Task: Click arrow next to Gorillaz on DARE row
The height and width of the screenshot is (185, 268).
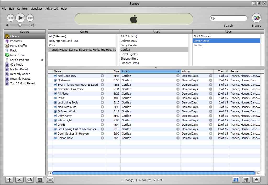Action: (x=178, y=125)
